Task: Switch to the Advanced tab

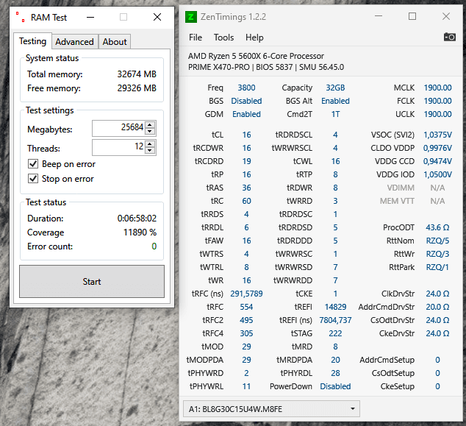Action: (74, 42)
